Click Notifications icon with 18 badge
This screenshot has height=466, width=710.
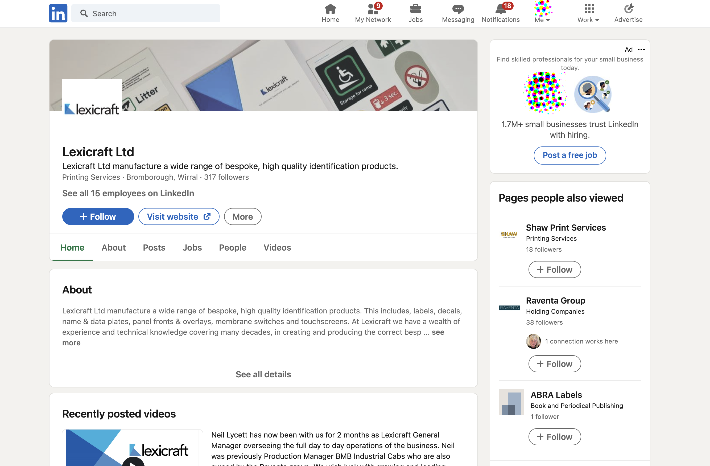(x=501, y=13)
